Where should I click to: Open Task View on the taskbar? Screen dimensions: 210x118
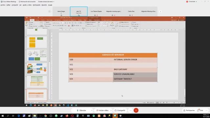pos(13,116)
